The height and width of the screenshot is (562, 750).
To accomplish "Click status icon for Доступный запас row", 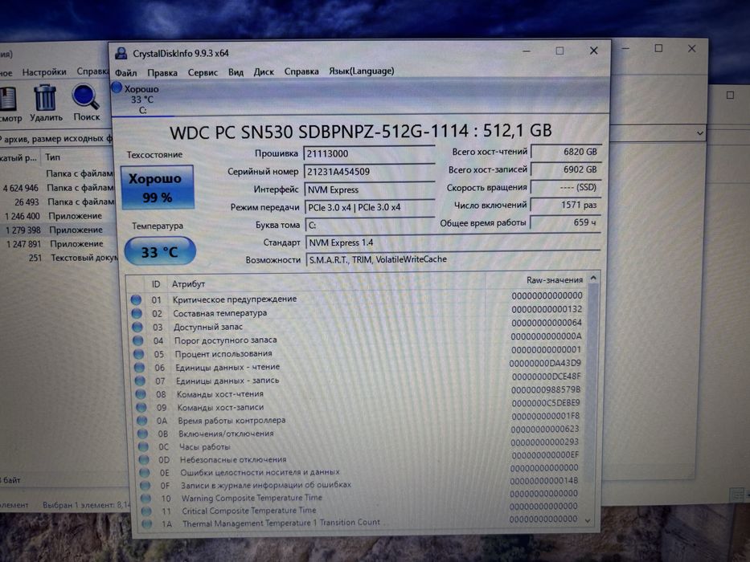I will (137, 328).
